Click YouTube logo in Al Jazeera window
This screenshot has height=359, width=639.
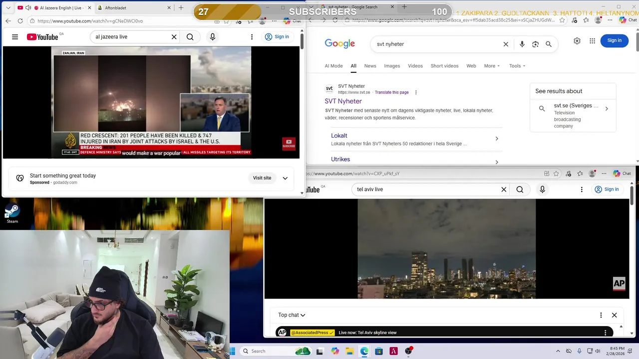[x=42, y=37]
